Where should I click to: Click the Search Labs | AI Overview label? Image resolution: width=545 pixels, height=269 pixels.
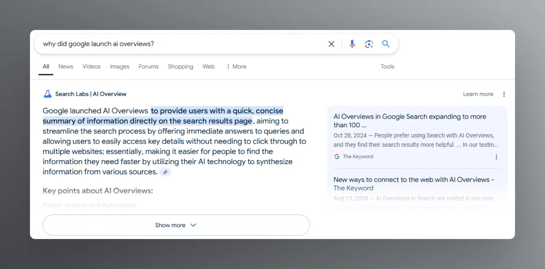coord(91,94)
